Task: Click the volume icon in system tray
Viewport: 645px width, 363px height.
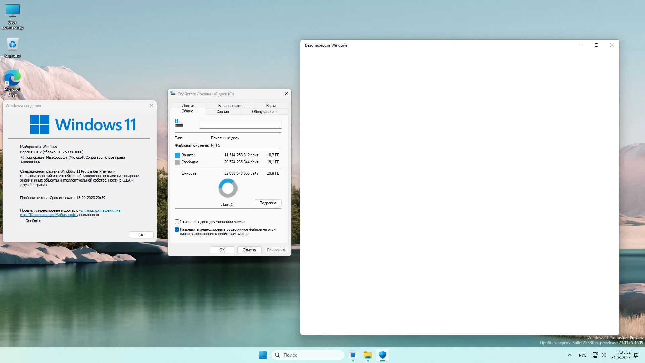Action: pyautogui.click(x=603, y=355)
